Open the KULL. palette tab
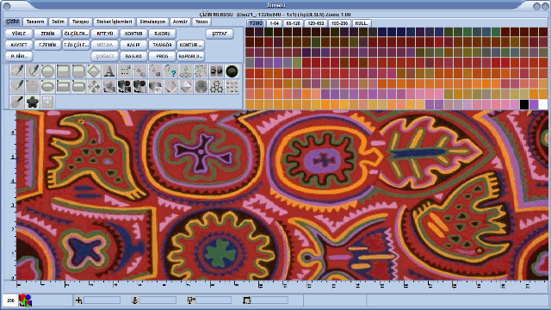Viewport: 551px width, 310px height. pos(362,23)
